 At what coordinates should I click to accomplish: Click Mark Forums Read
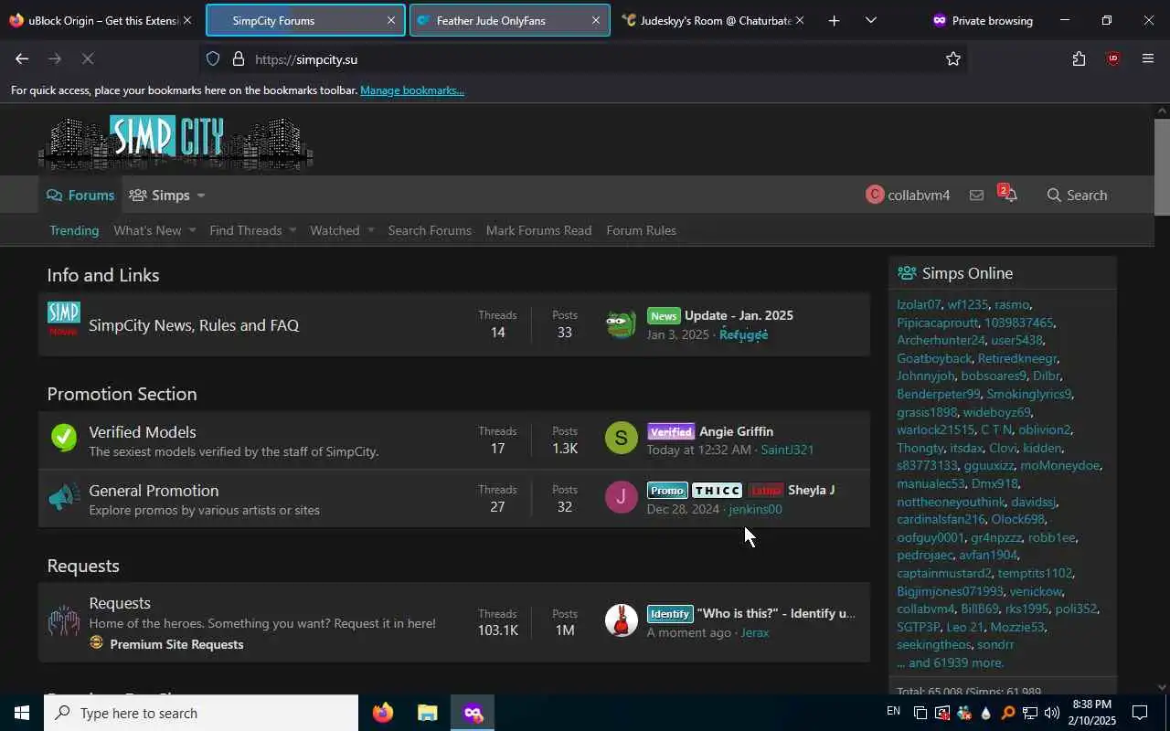tap(538, 230)
